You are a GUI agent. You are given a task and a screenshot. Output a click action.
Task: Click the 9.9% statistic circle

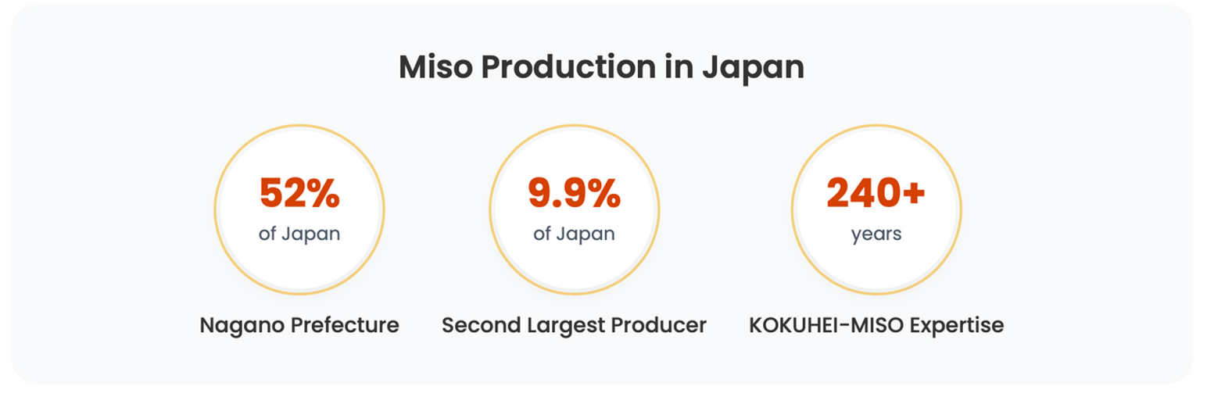(575, 209)
